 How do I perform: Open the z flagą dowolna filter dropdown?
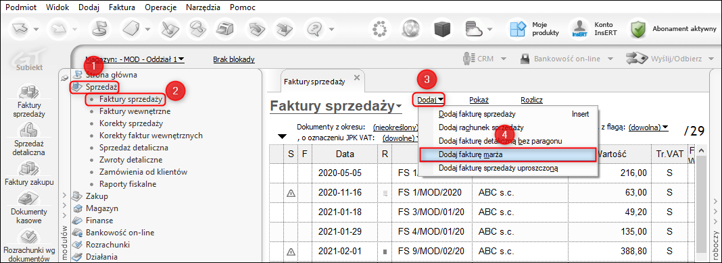(648, 127)
